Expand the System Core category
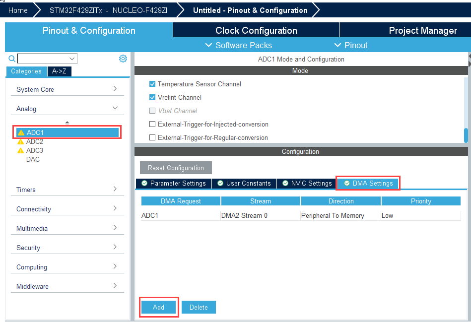This screenshot has height=326, width=471. click(67, 89)
